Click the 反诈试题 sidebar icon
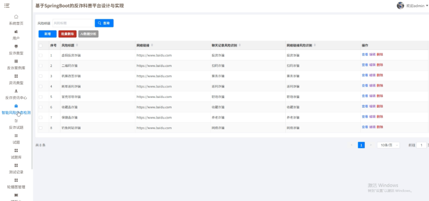 [x=16, y=121]
